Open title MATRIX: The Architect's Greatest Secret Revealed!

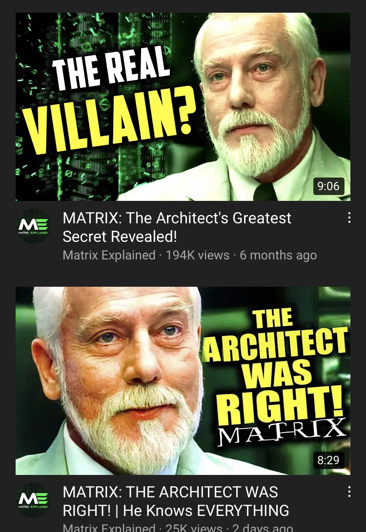coord(177,227)
